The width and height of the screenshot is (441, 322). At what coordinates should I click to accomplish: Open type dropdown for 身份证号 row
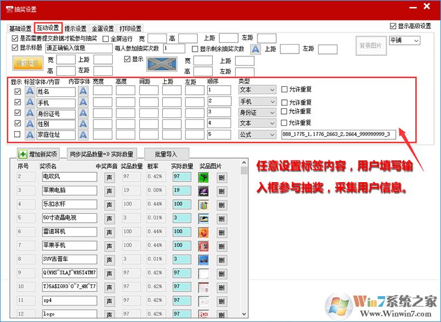click(257, 112)
